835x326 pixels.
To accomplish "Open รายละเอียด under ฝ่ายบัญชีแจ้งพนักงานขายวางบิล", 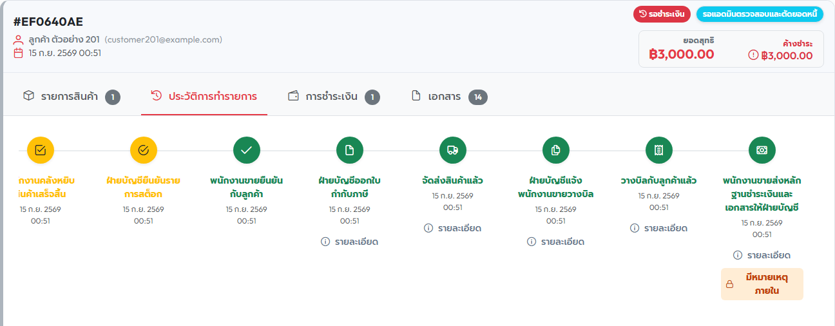I will [x=556, y=242].
